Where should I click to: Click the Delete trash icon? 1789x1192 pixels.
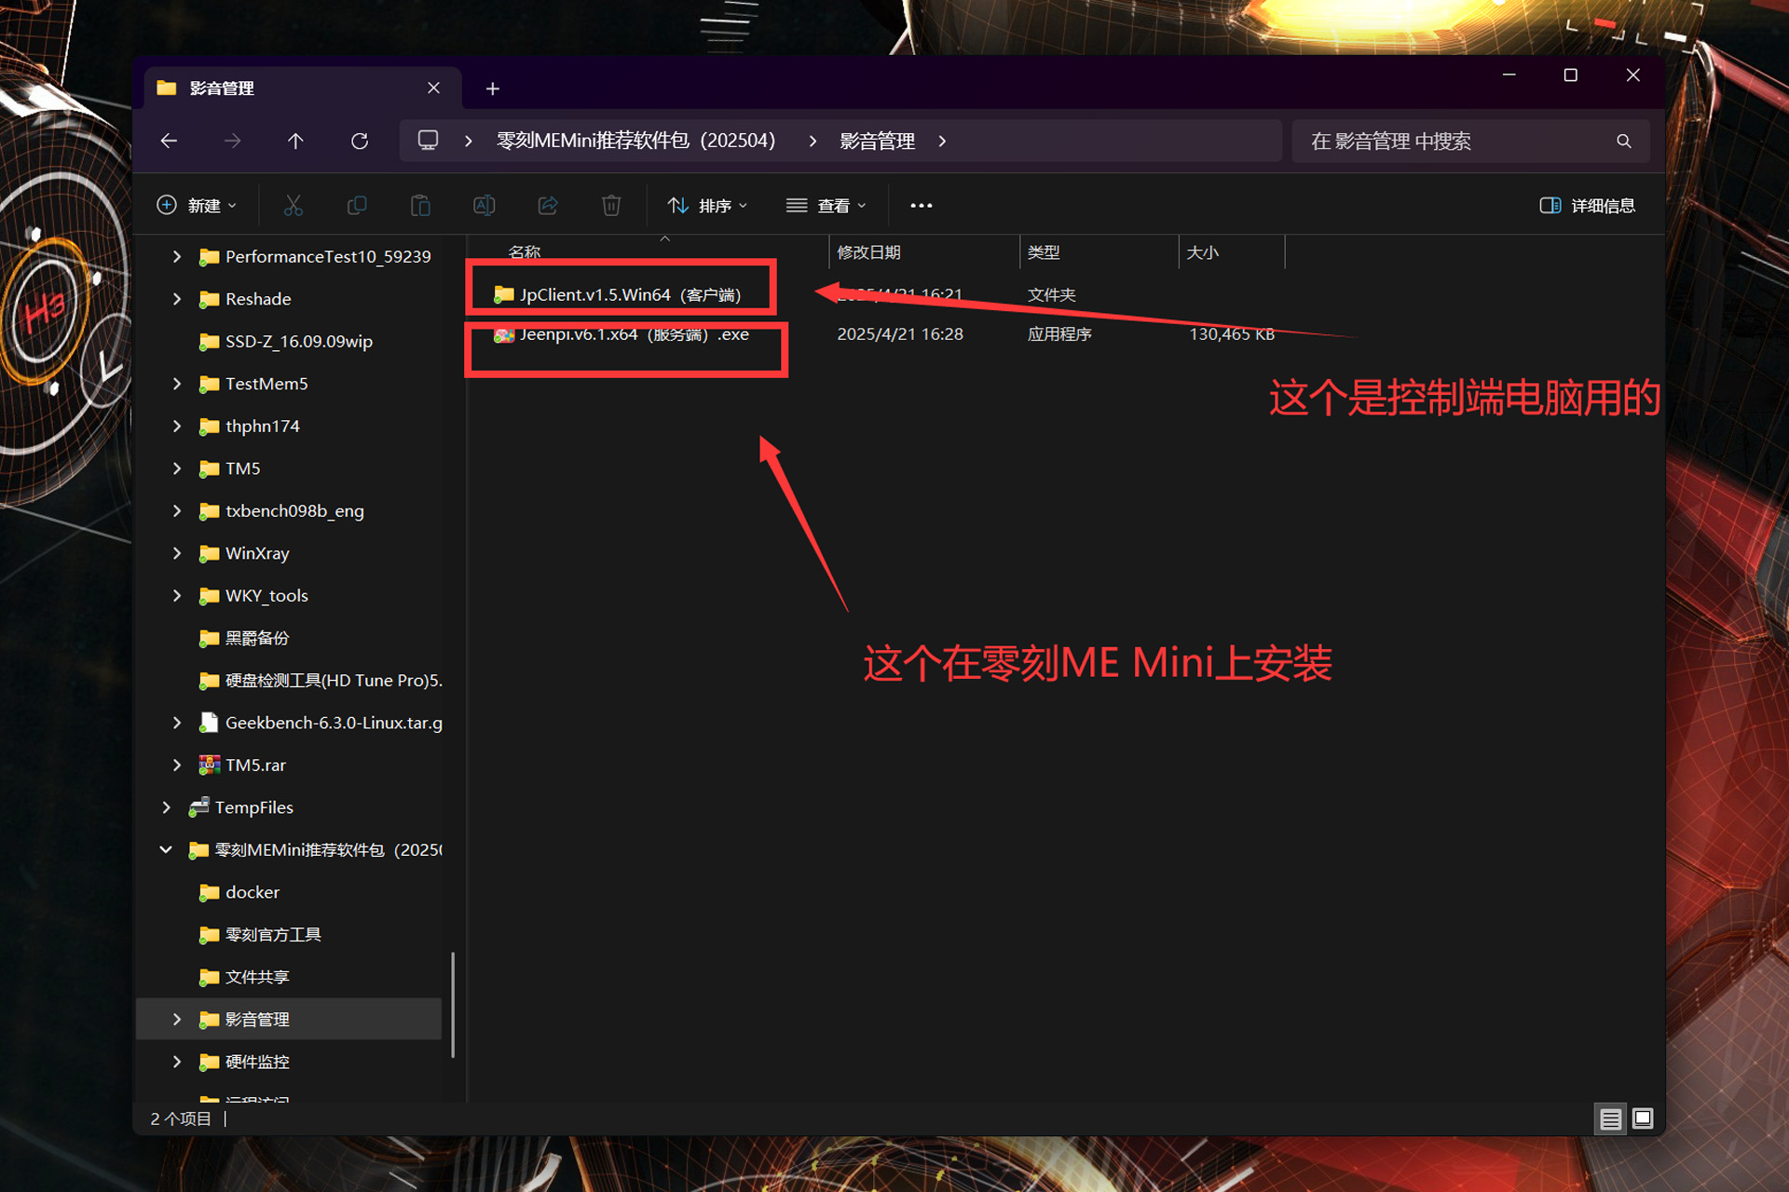(x=611, y=205)
